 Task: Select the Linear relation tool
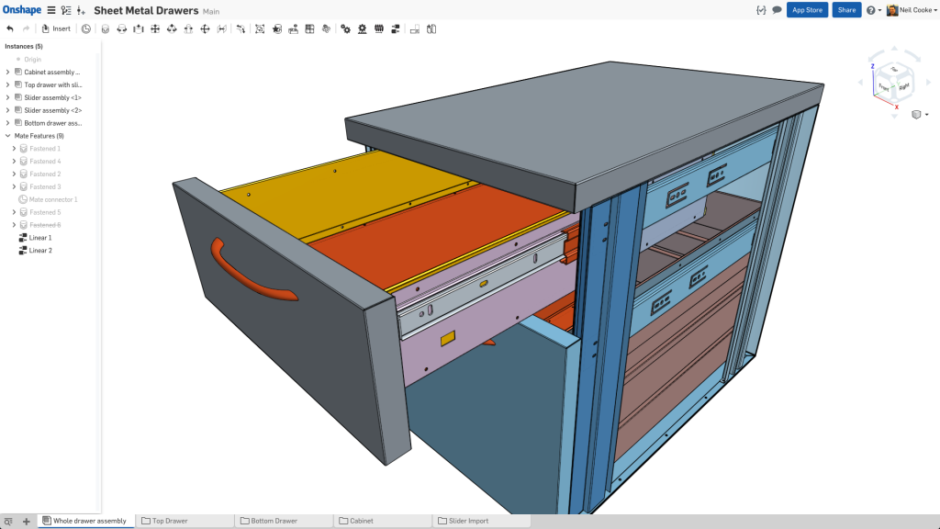[x=396, y=28]
